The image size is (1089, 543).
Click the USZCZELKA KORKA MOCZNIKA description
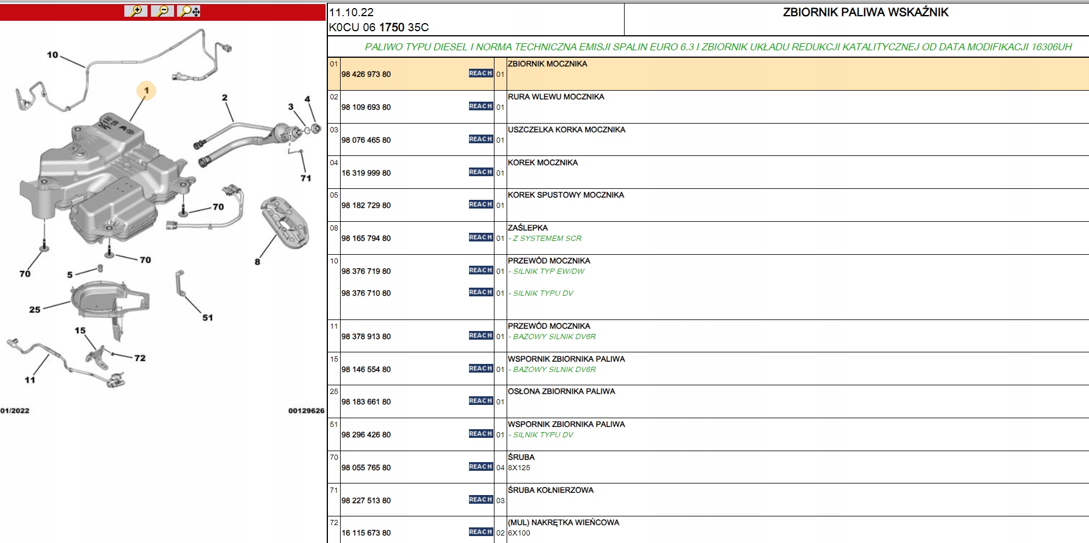(x=567, y=130)
